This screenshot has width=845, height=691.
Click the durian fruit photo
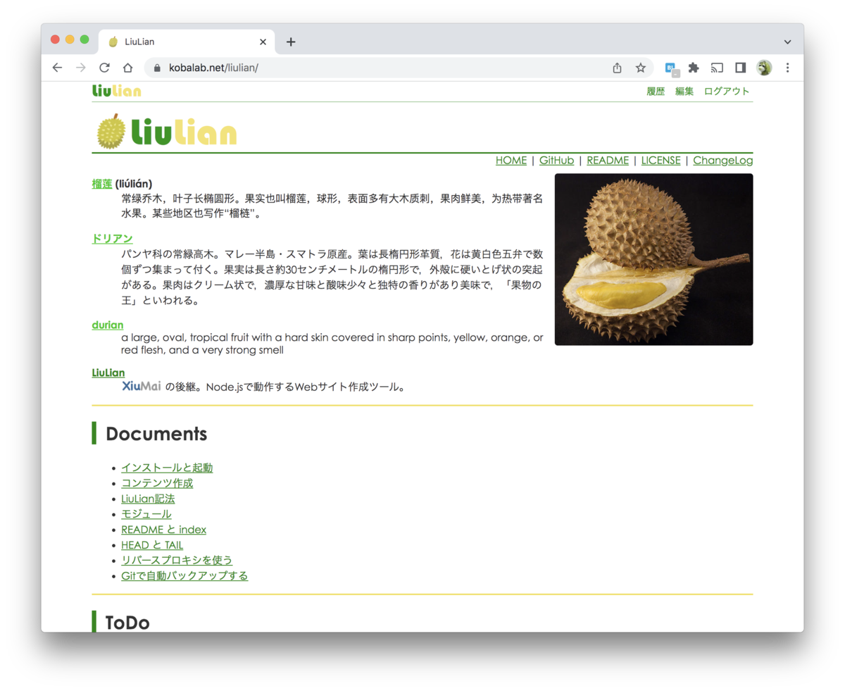[x=654, y=259]
